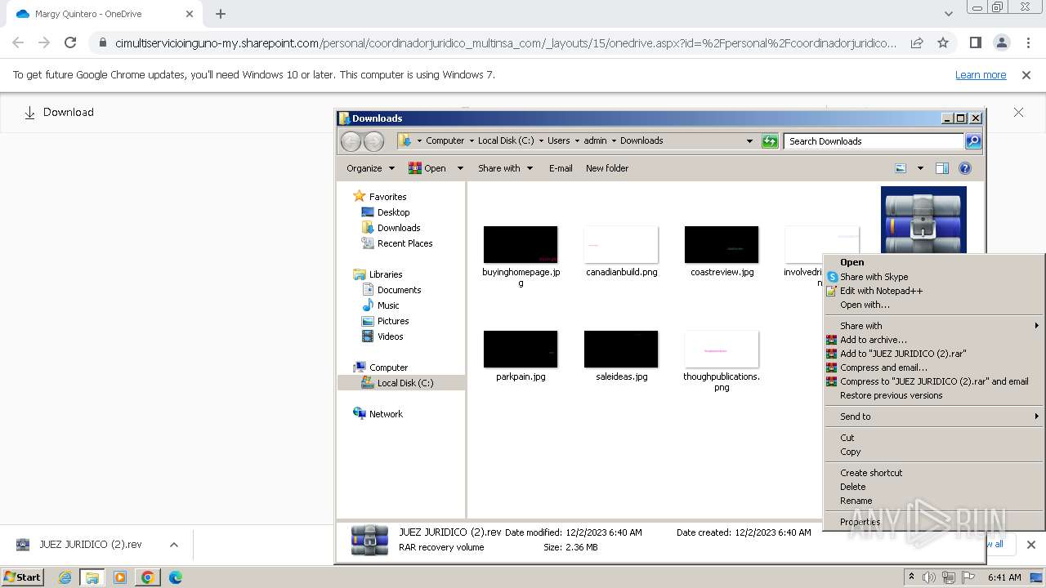Close the OneDrive preview panel
Screen dimensions: 1046x588
[x=1018, y=112]
